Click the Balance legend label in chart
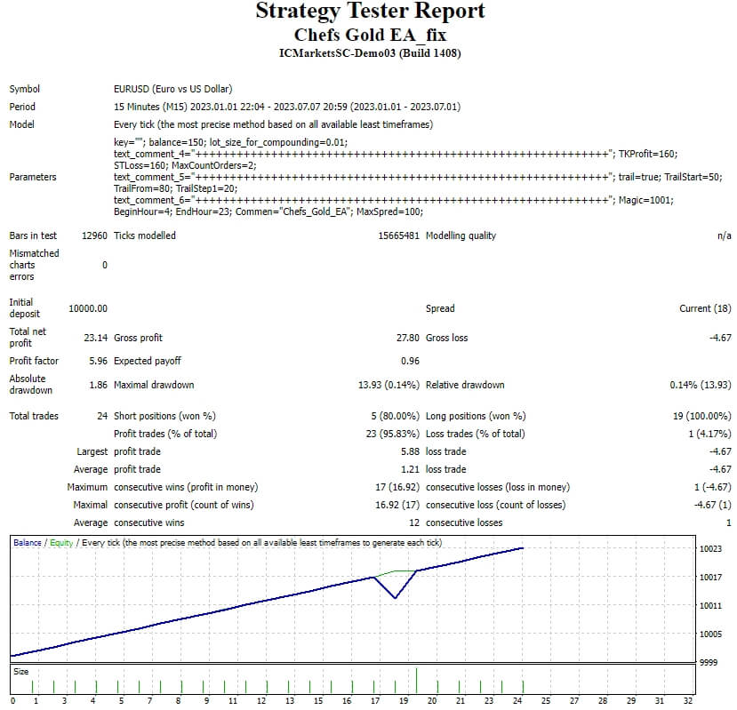This screenshot has width=737, height=710. click(27, 543)
